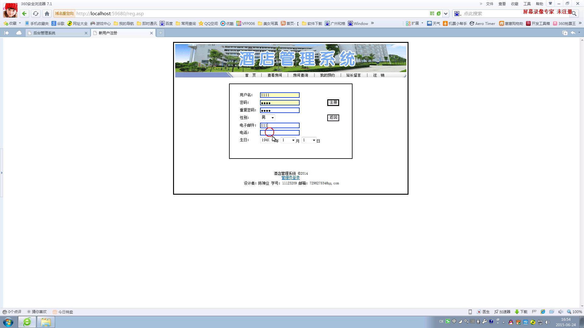Viewport: 584px width, 328px height.
Task: Open the cloud sync tab bar icon
Action: pos(19,33)
